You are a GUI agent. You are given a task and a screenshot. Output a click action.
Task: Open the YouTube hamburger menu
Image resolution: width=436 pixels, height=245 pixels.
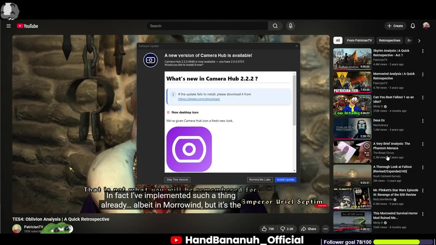(9, 26)
